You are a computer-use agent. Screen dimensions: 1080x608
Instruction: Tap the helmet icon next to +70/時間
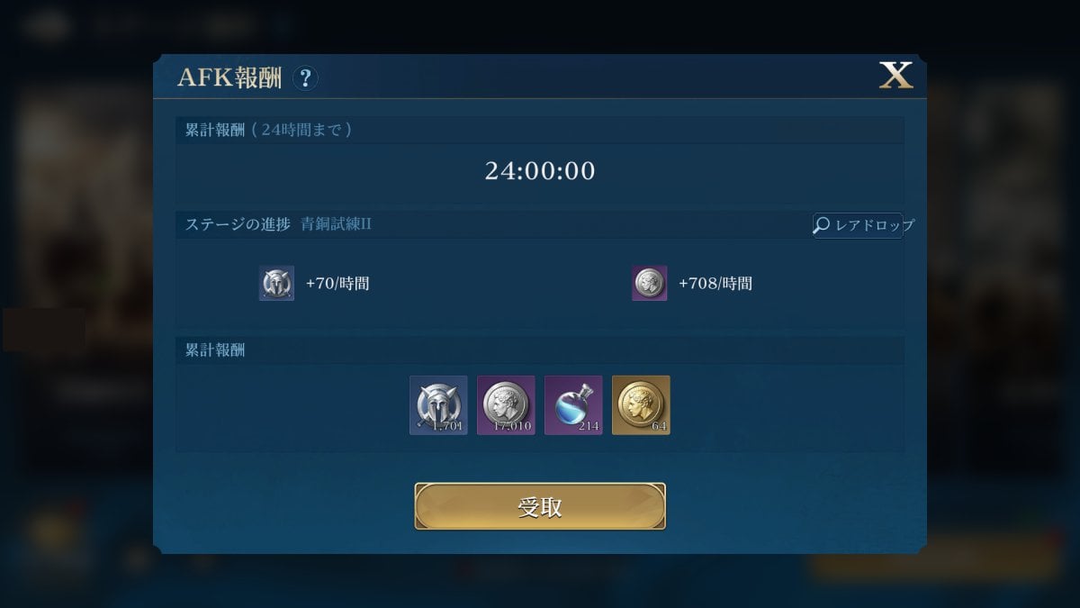[276, 283]
